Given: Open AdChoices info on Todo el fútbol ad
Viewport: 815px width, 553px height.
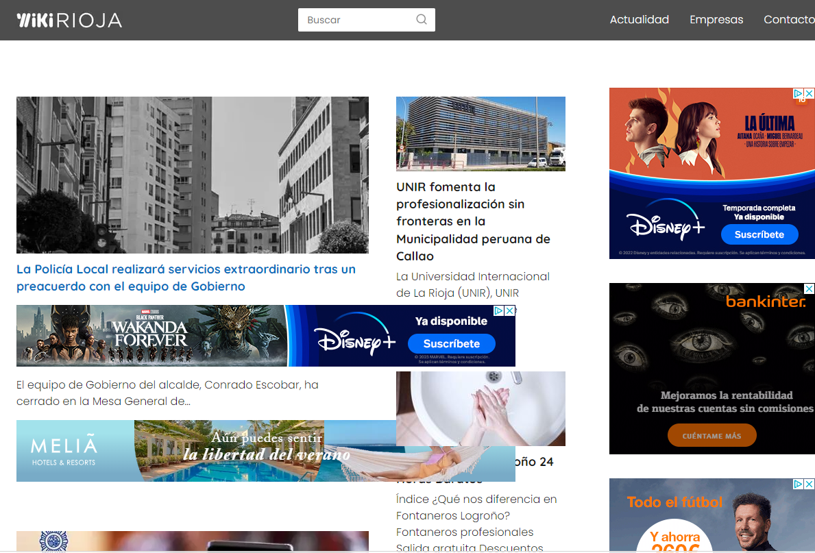Looking at the screenshot, I should (799, 484).
